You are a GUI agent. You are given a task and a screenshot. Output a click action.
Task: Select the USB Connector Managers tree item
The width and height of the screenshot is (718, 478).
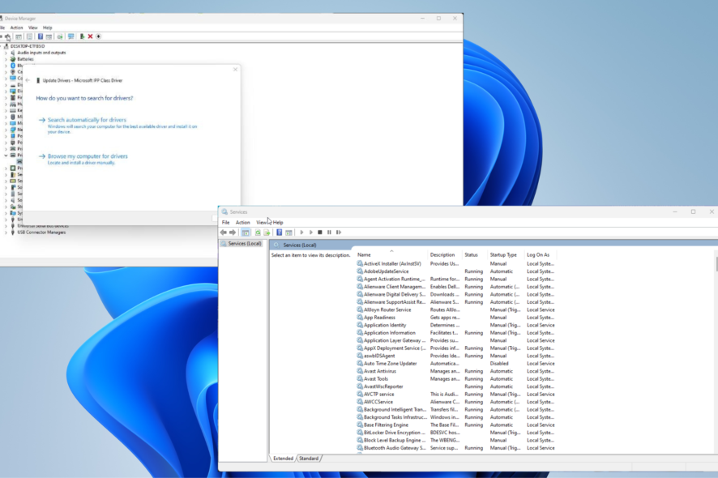[41, 233]
